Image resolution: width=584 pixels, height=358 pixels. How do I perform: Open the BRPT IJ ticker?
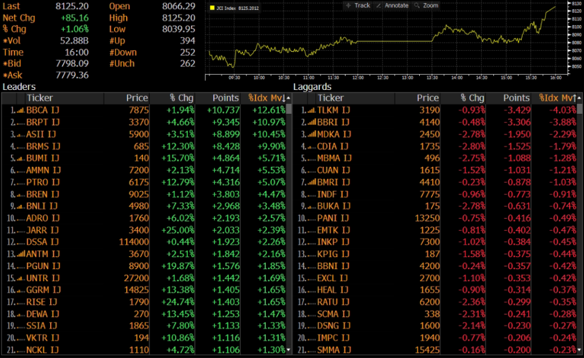pos(43,122)
